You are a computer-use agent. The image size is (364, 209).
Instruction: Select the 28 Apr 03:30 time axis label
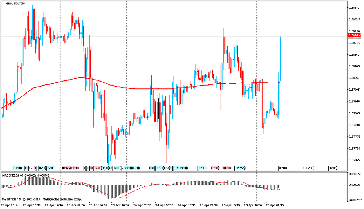pos(274,205)
